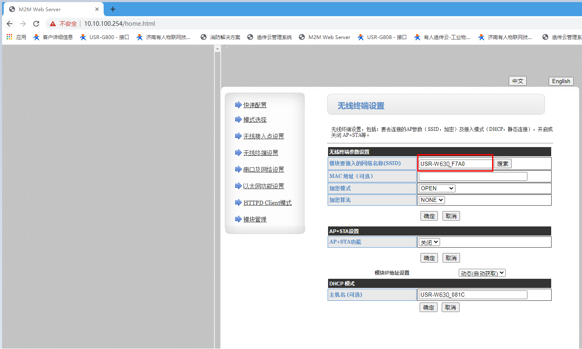
Task: Click the 主机名 hostname input field
Action: pyautogui.click(x=473, y=295)
